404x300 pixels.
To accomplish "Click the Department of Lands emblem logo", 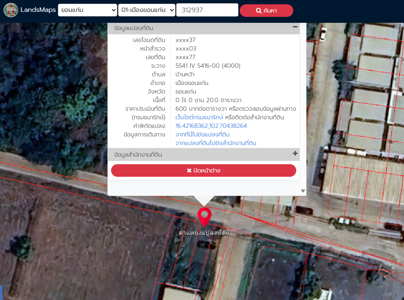I will pyautogui.click(x=11, y=10).
